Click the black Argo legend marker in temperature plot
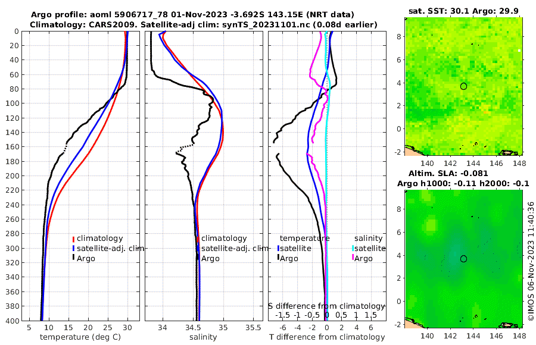This screenshot has height=345, width=536. (x=73, y=258)
